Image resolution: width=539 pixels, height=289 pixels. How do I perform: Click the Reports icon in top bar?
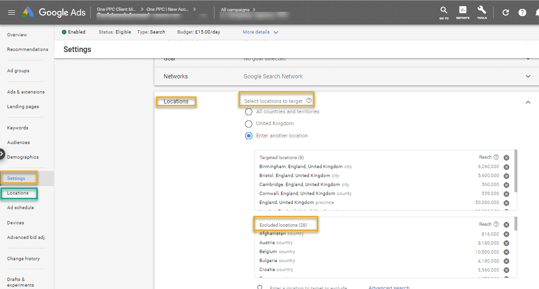[462, 12]
